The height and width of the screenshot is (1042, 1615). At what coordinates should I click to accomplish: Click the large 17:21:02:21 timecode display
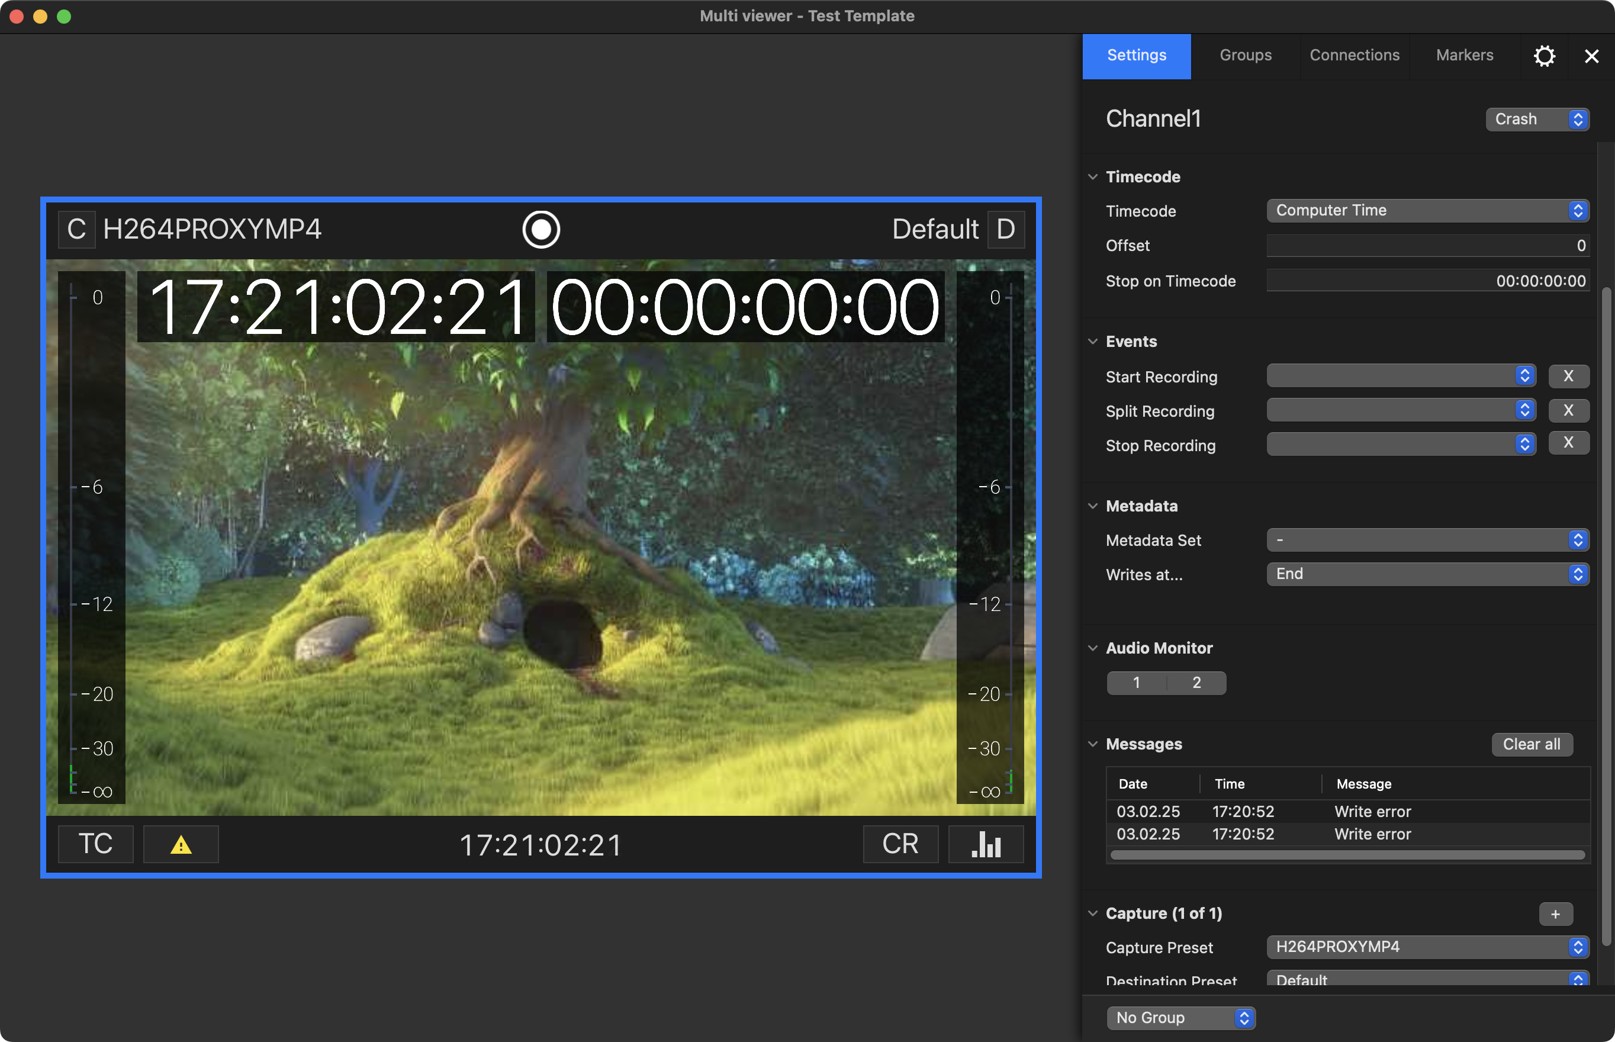(x=336, y=307)
